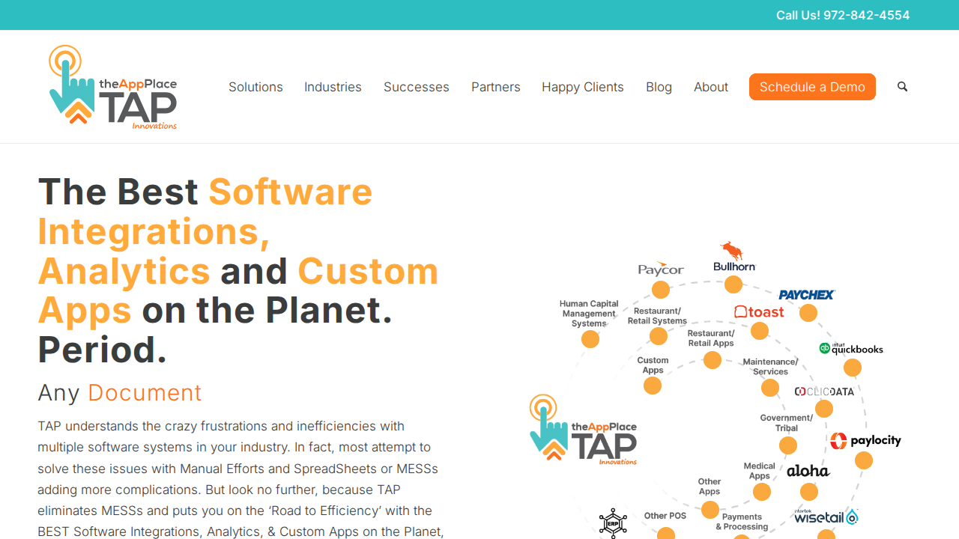
Task: Click the Call Us phone number
Action: (x=843, y=15)
